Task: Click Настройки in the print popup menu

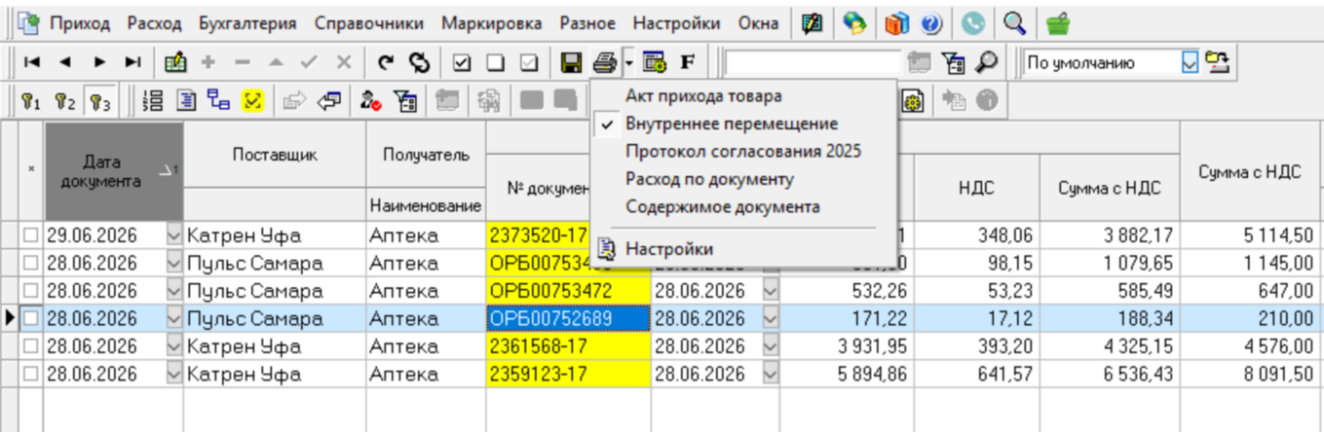Action: (x=669, y=249)
